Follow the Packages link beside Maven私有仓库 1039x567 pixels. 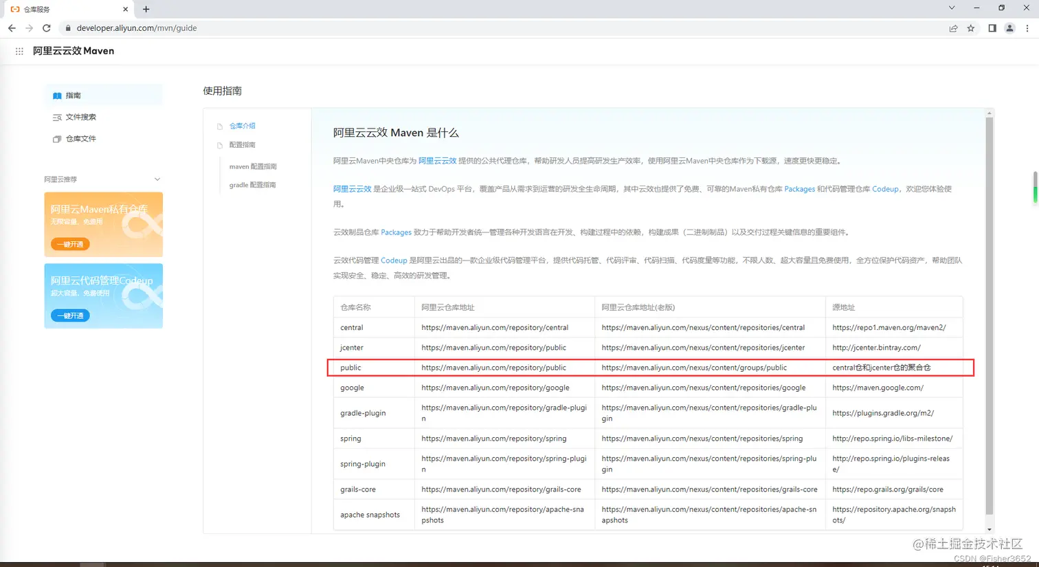[x=799, y=189]
